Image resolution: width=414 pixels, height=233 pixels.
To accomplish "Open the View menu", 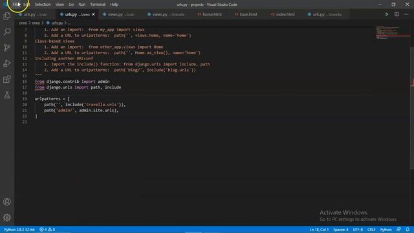I will 60,5.
